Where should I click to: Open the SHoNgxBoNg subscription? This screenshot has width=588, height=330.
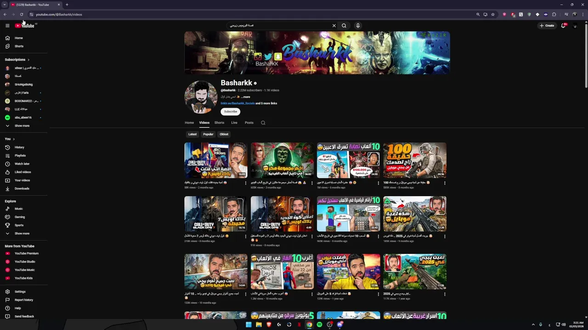24,84
